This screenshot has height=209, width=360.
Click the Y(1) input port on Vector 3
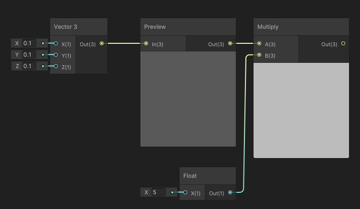click(x=56, y=55)
